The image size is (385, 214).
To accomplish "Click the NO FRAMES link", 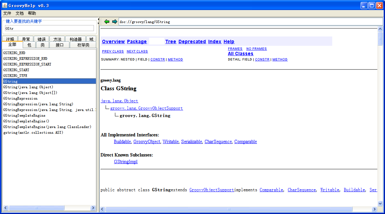I will pyautogui.click(x=256, y=48).
